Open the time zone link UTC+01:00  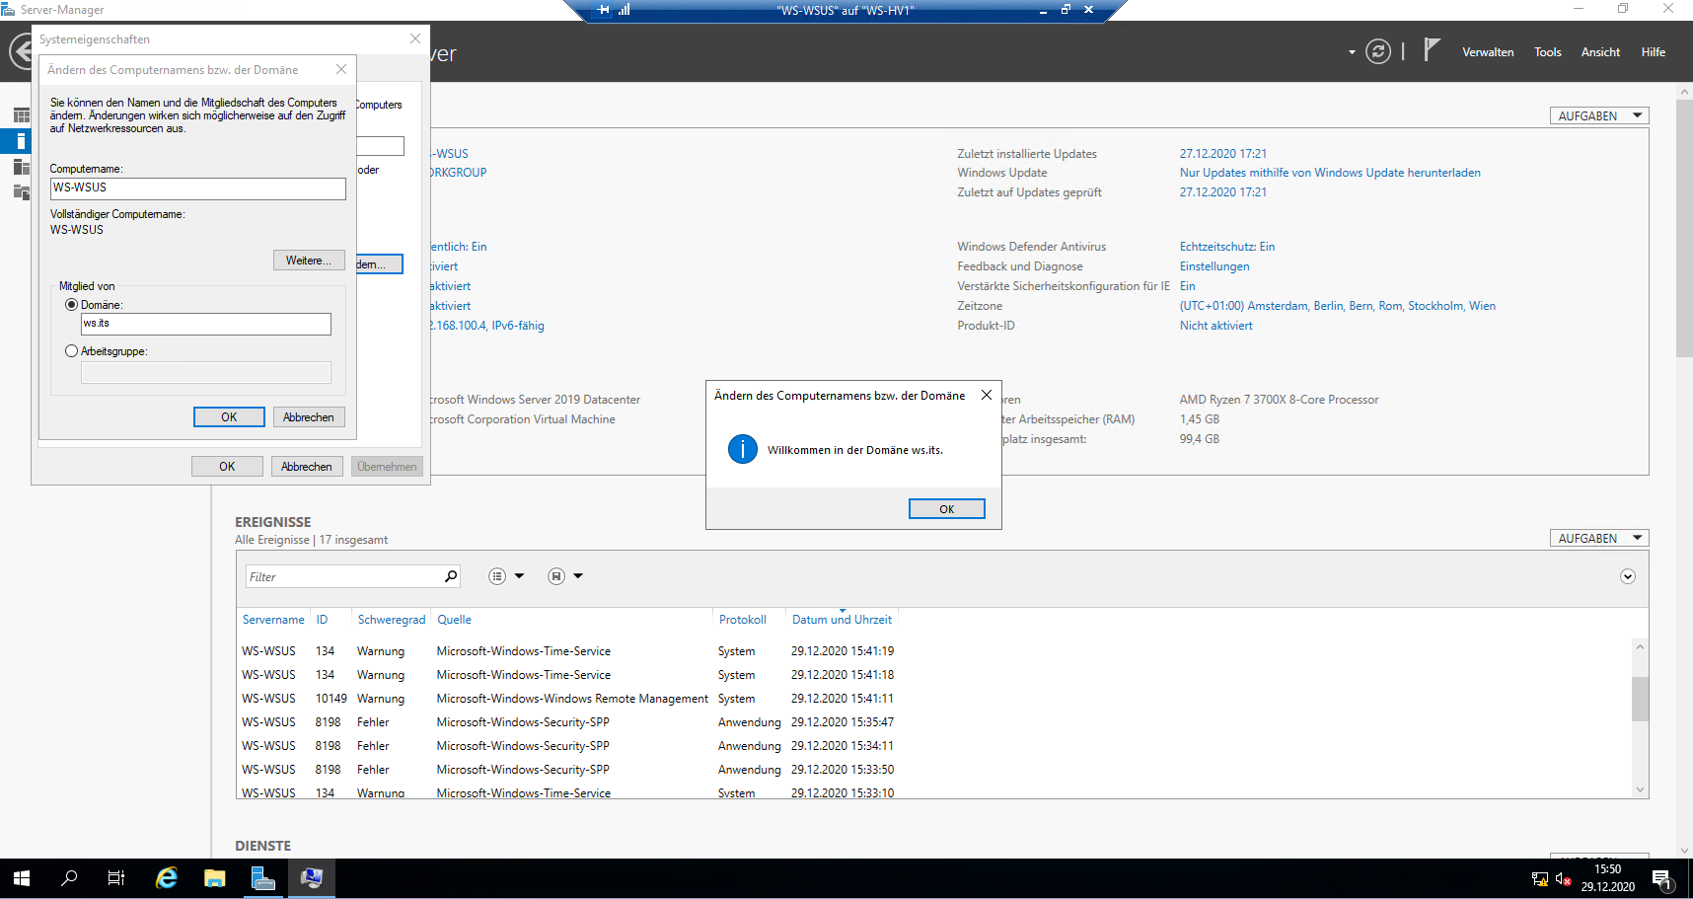pyautogui.click(x=1338, y=306)
